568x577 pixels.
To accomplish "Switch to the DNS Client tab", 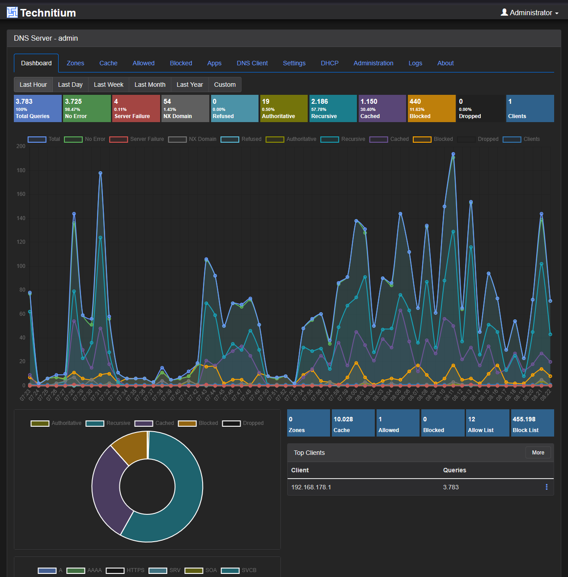I will [x=252, y=63].
